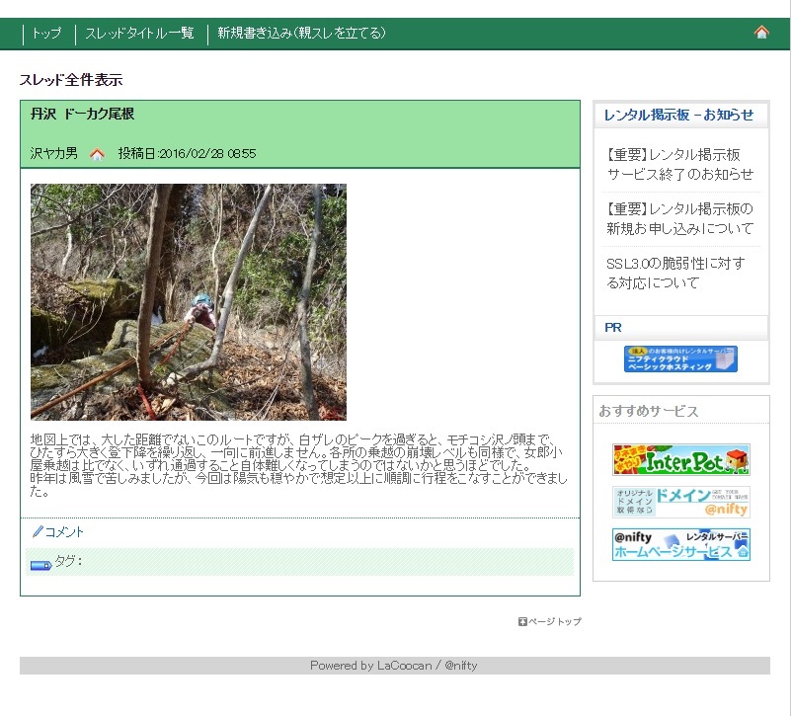
Task: Click the スレッド全件表示 heading
Action: coord(71,80)
